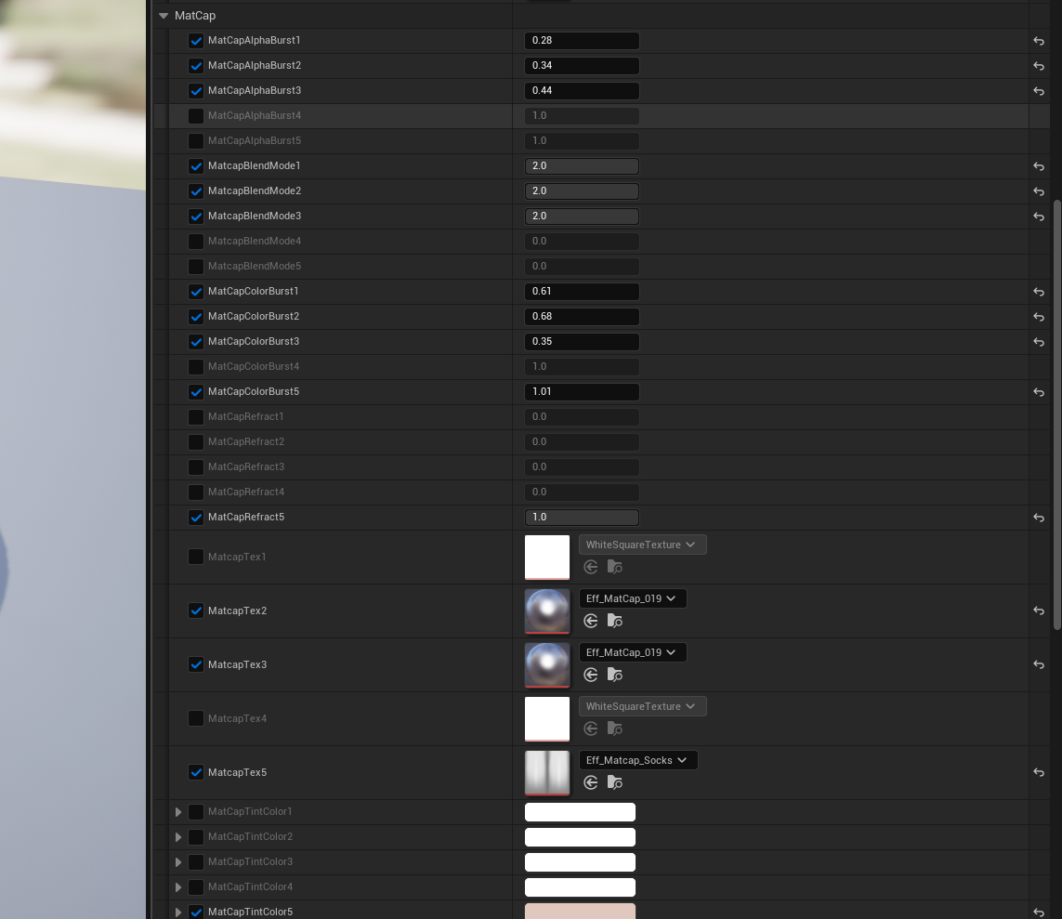The image size is (1062, 919).
Task: Browse to MatcapTex3 asset in Content Browser
Action: 614,675
